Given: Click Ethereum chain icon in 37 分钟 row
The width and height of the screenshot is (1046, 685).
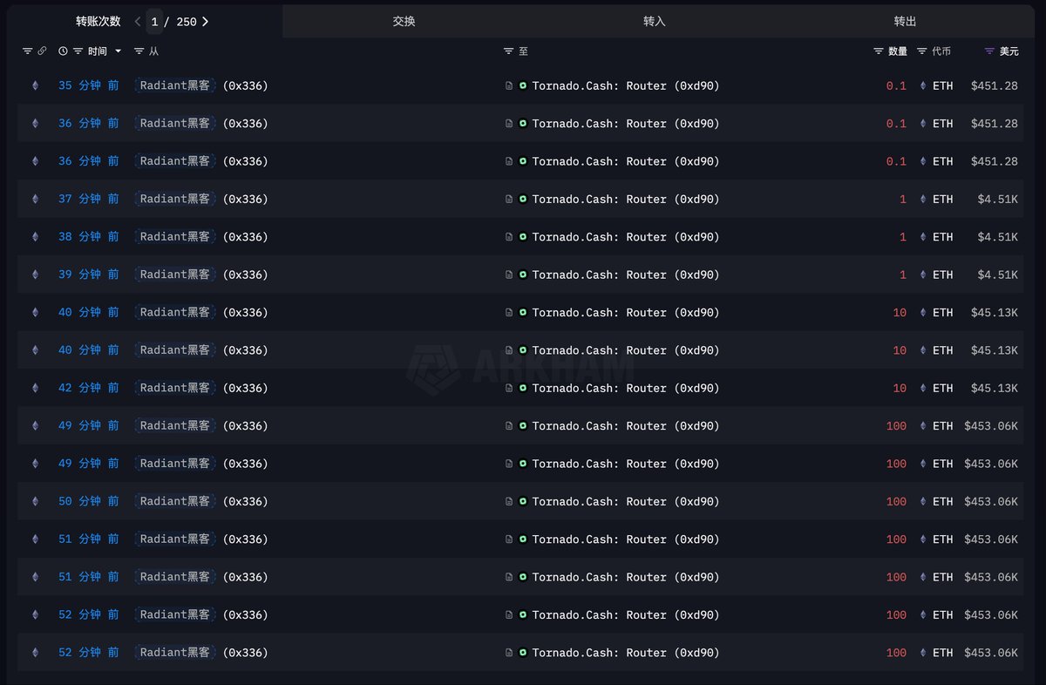Looking at the screenshot, I should click(36, 199).
